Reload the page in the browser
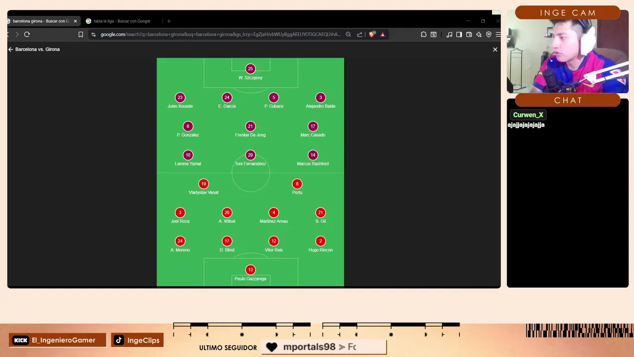This screenshot has height=357, width=634. coord(27,34)
